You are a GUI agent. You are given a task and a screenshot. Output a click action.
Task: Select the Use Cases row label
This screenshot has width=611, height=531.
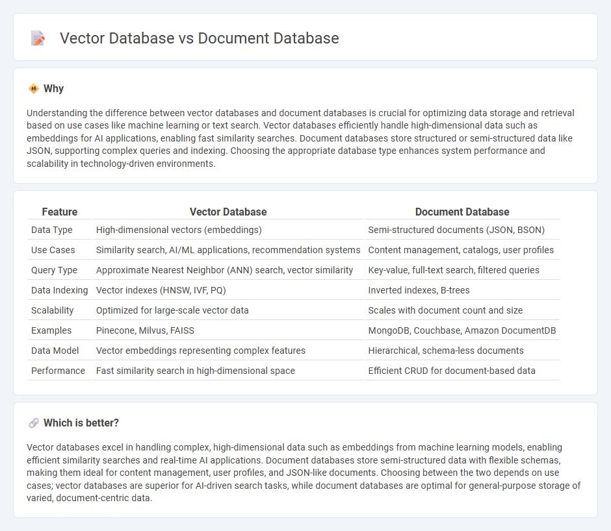coord(53,250)
